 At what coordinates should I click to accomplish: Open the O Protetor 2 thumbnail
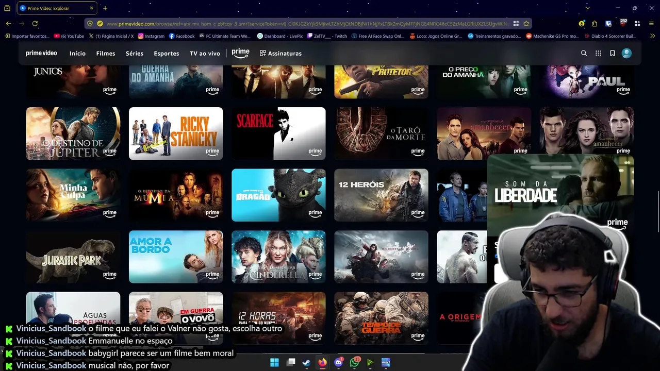pyautogui.click(x=381, y=81)
